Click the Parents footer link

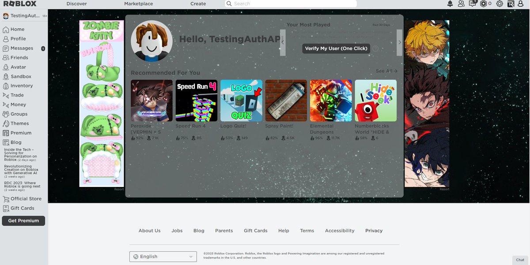(x=224, y=231)
